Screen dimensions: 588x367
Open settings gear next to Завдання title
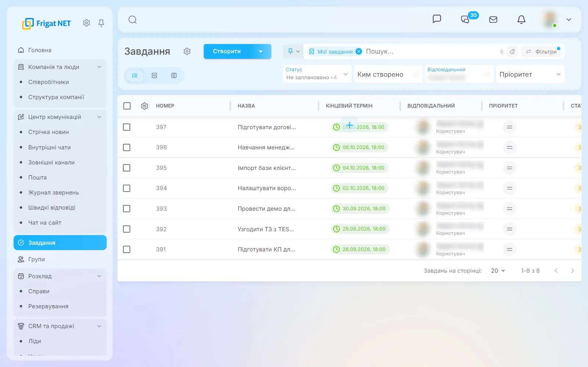pos(187,51)
